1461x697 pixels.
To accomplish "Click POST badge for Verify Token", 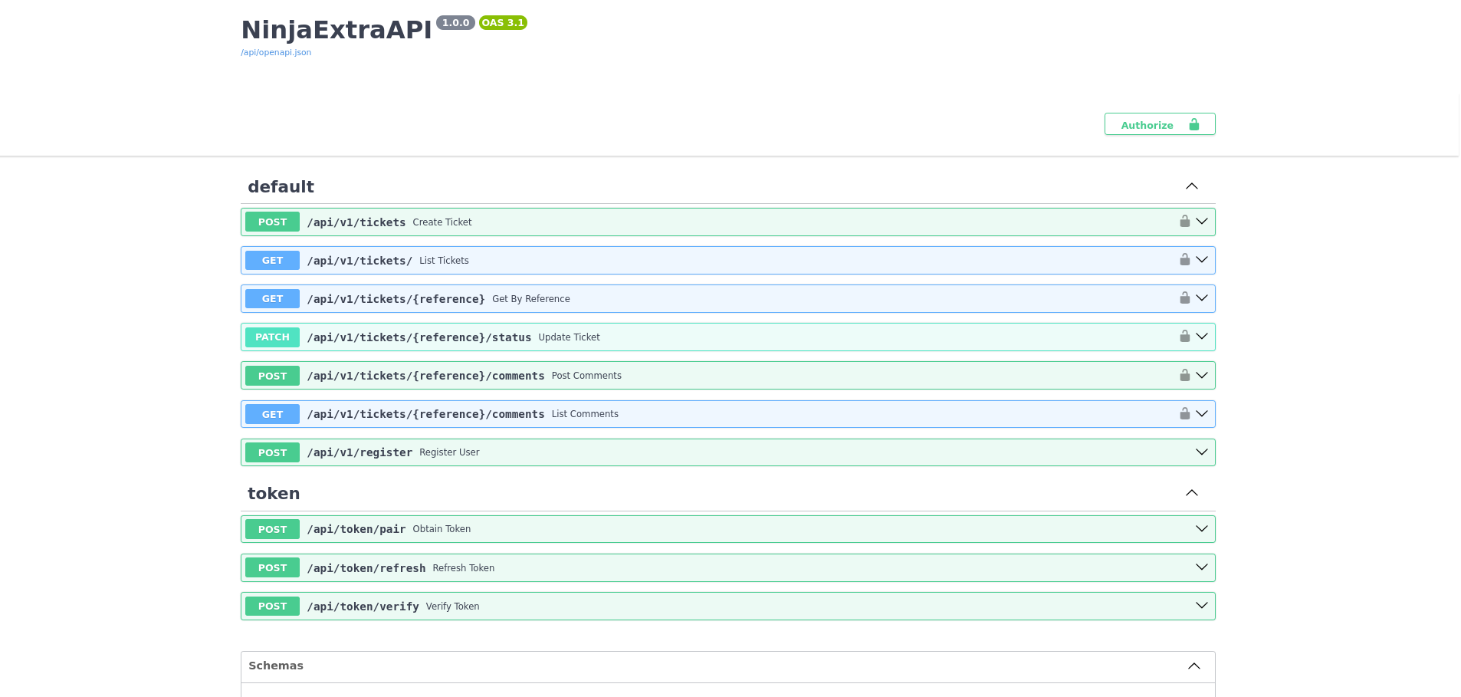I will (x=272, y=606).
